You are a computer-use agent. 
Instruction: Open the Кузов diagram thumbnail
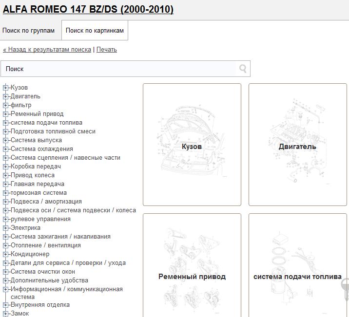click(192, 145)
